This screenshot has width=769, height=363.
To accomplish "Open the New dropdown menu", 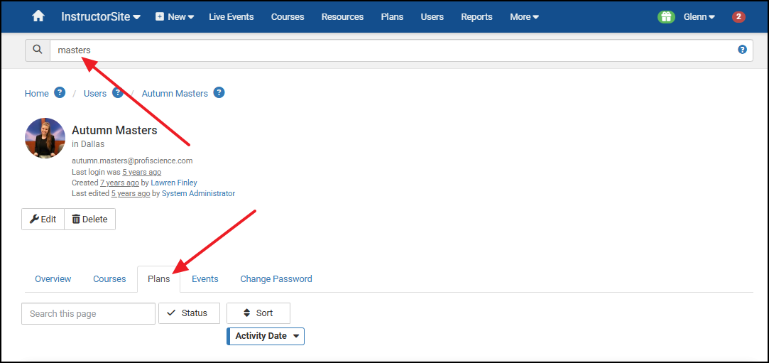I will [x=175, y=16].
